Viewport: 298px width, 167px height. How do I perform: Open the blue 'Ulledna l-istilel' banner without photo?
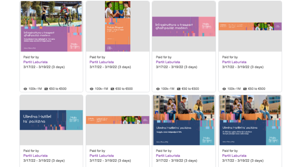click(51, 120)
